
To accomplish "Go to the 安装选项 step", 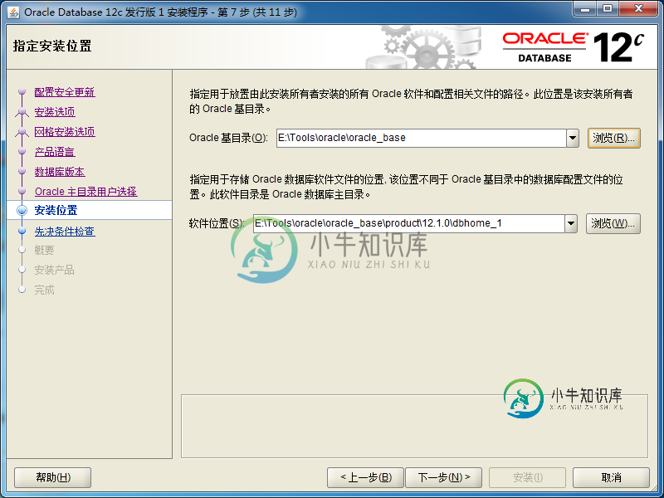I will (x=55, y=112).
